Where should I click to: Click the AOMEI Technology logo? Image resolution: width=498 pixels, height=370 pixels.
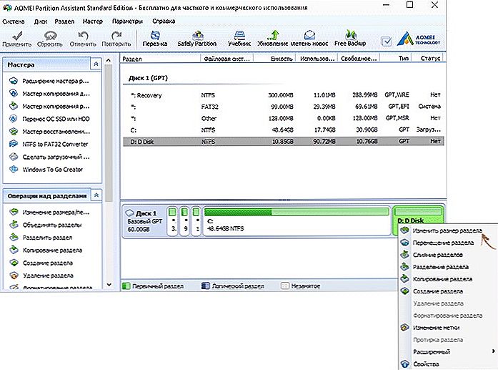(x=419, y=39)
